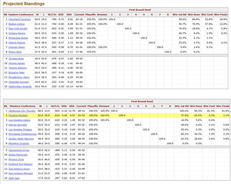Image resolution: width=231 pixels, height=184 pixels.
Task: Open the Los Angeles Lakers page
Action: (20, 120)
